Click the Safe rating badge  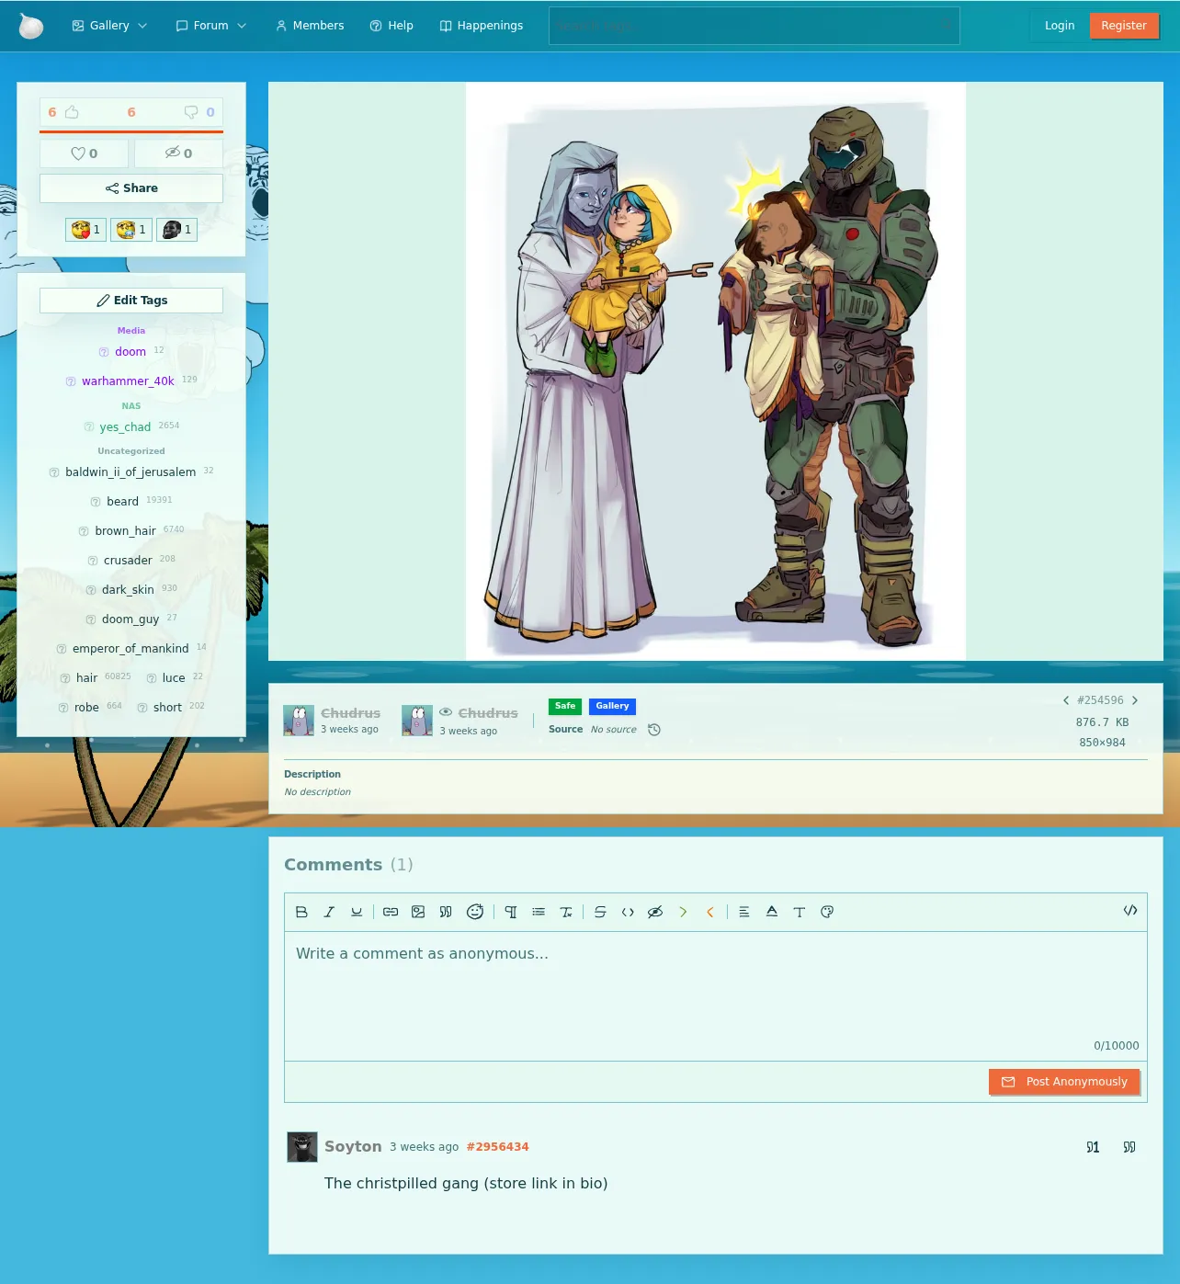tap(565, 707)
